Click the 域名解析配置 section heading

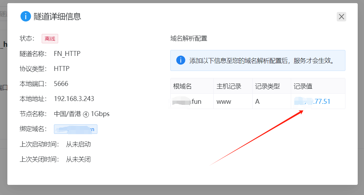(189, 38)
